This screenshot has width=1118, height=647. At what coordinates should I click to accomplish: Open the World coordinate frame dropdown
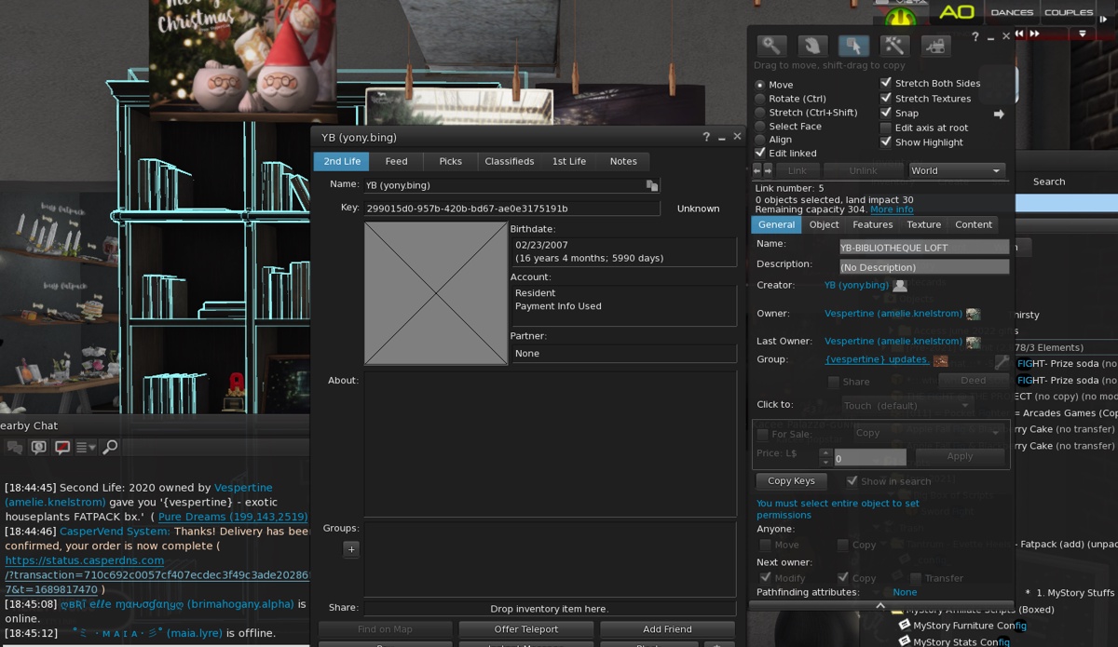point(957,170)
